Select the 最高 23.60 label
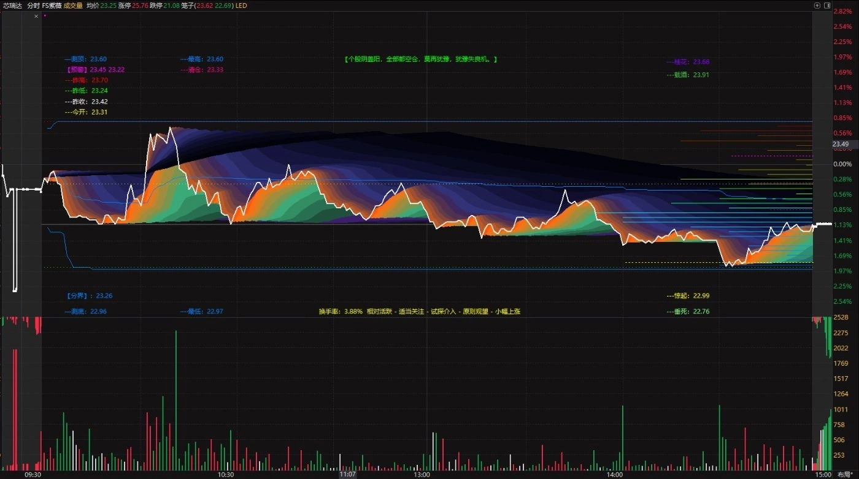The width and height of the screenshot is (859, 479). click(202, 59)
